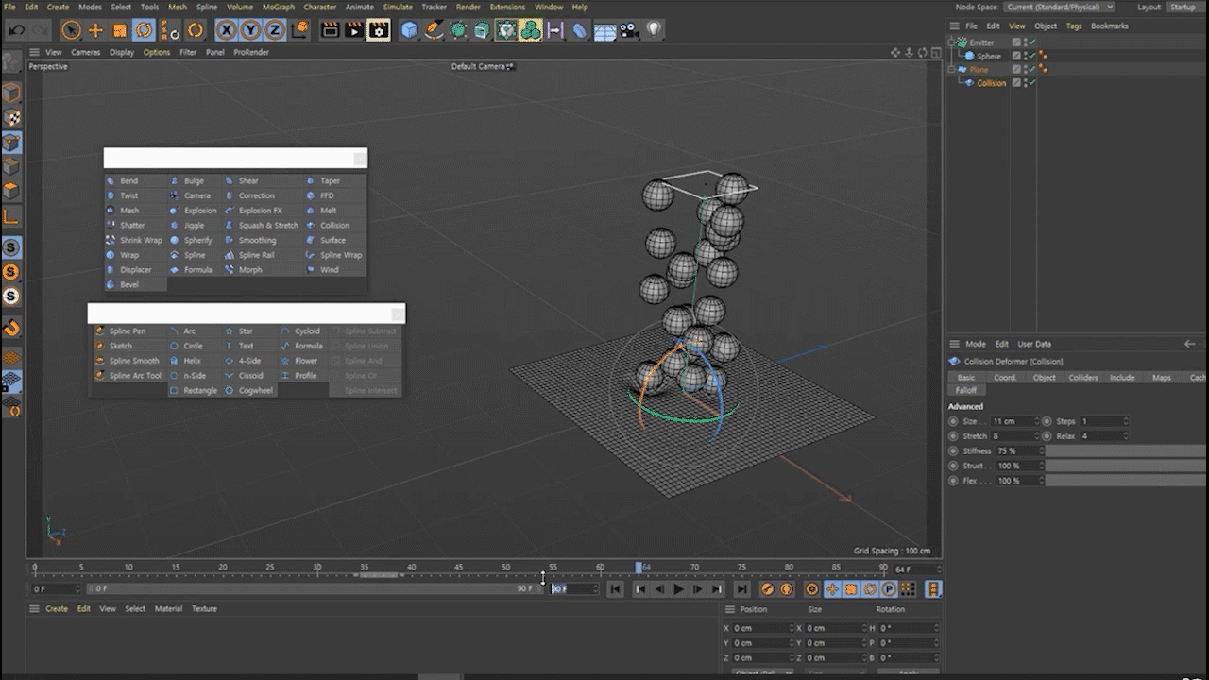Screen dimensions: 1209x680
Task: Click the Size input field in Advanced
Action: coord(1013,421)
